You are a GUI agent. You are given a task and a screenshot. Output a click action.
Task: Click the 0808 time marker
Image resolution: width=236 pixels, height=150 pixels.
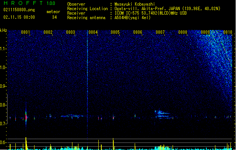183,32
